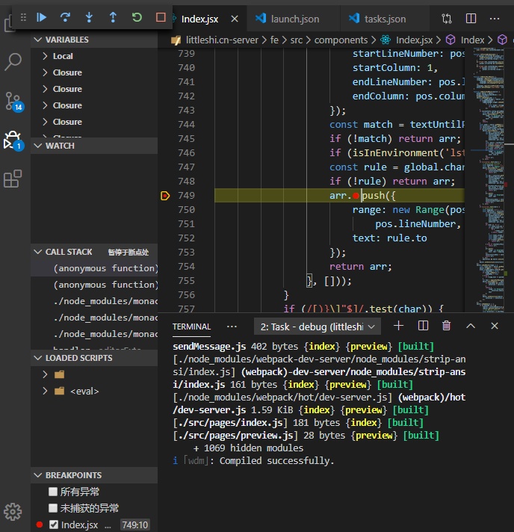Kill the terminal with trash icon

447,326
